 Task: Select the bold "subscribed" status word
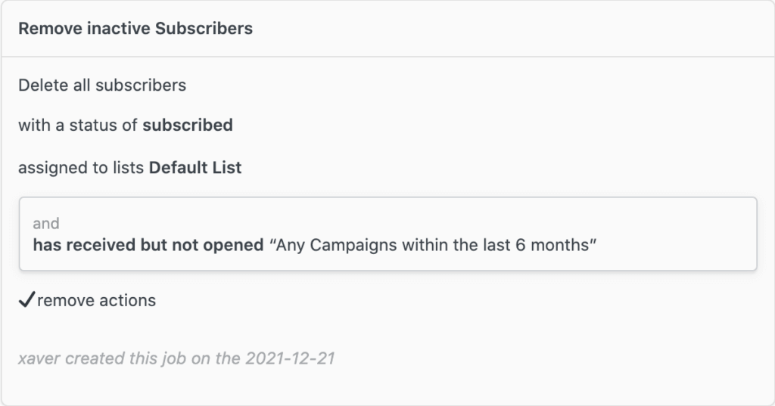188,125
